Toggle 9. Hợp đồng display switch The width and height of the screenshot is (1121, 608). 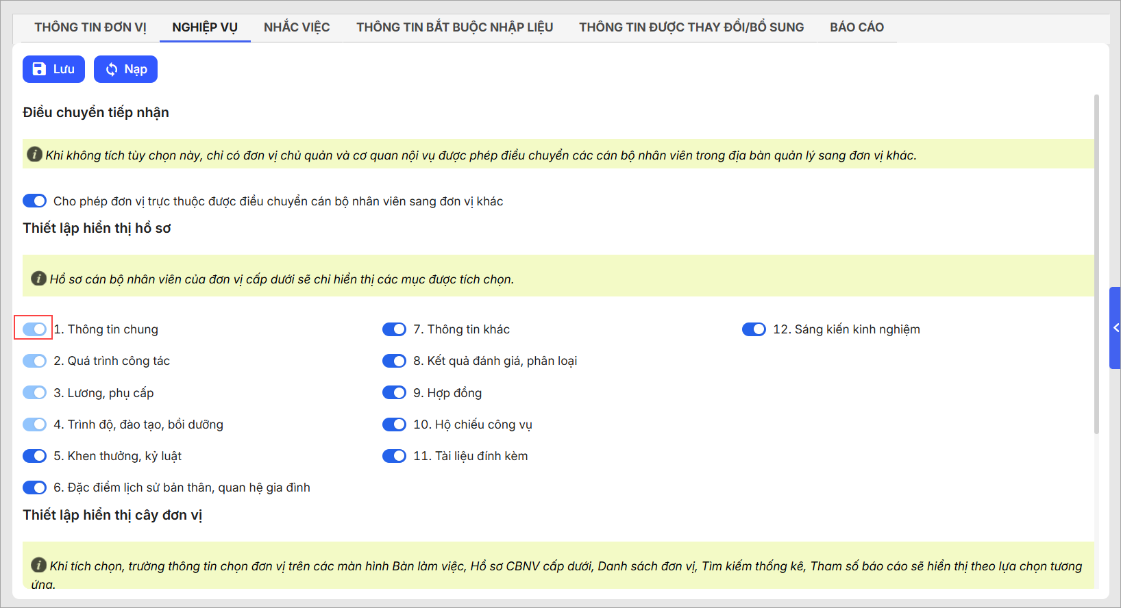[x=394, y=392]
